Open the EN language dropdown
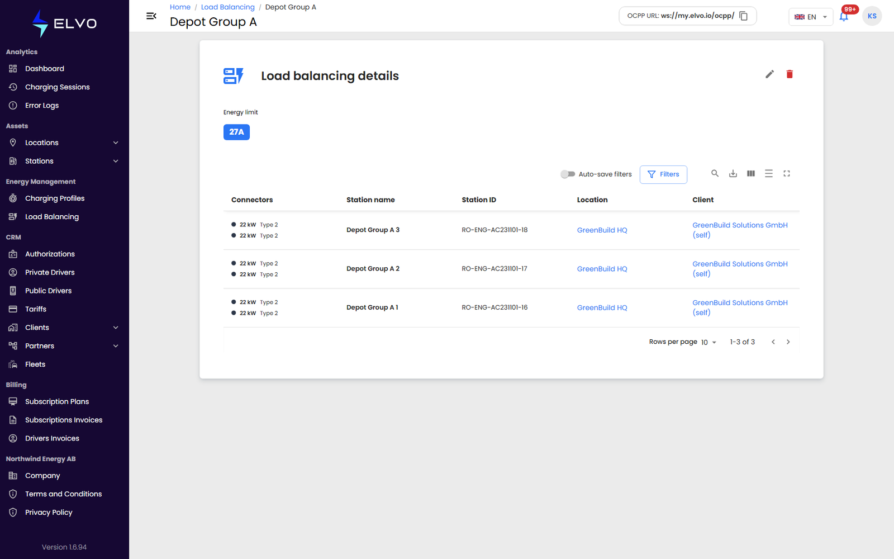This screenshot has width=894, height=559. click(x=811, y=17)
